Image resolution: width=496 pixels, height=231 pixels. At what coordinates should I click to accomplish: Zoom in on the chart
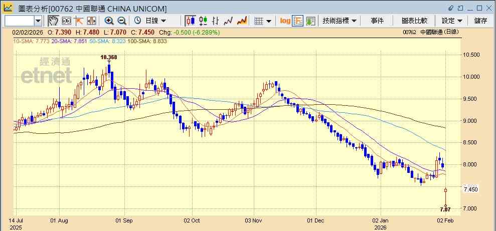(109, 21)
